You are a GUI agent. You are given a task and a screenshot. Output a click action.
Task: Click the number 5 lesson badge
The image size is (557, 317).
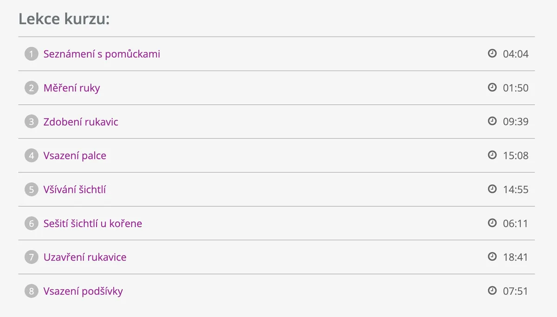point(31,189)
